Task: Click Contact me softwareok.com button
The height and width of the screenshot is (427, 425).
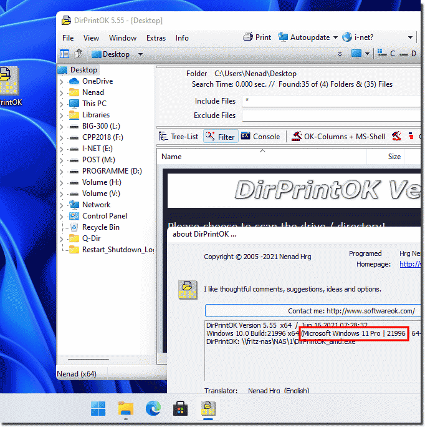Action: pyautogui.click(x=313, y=311)
